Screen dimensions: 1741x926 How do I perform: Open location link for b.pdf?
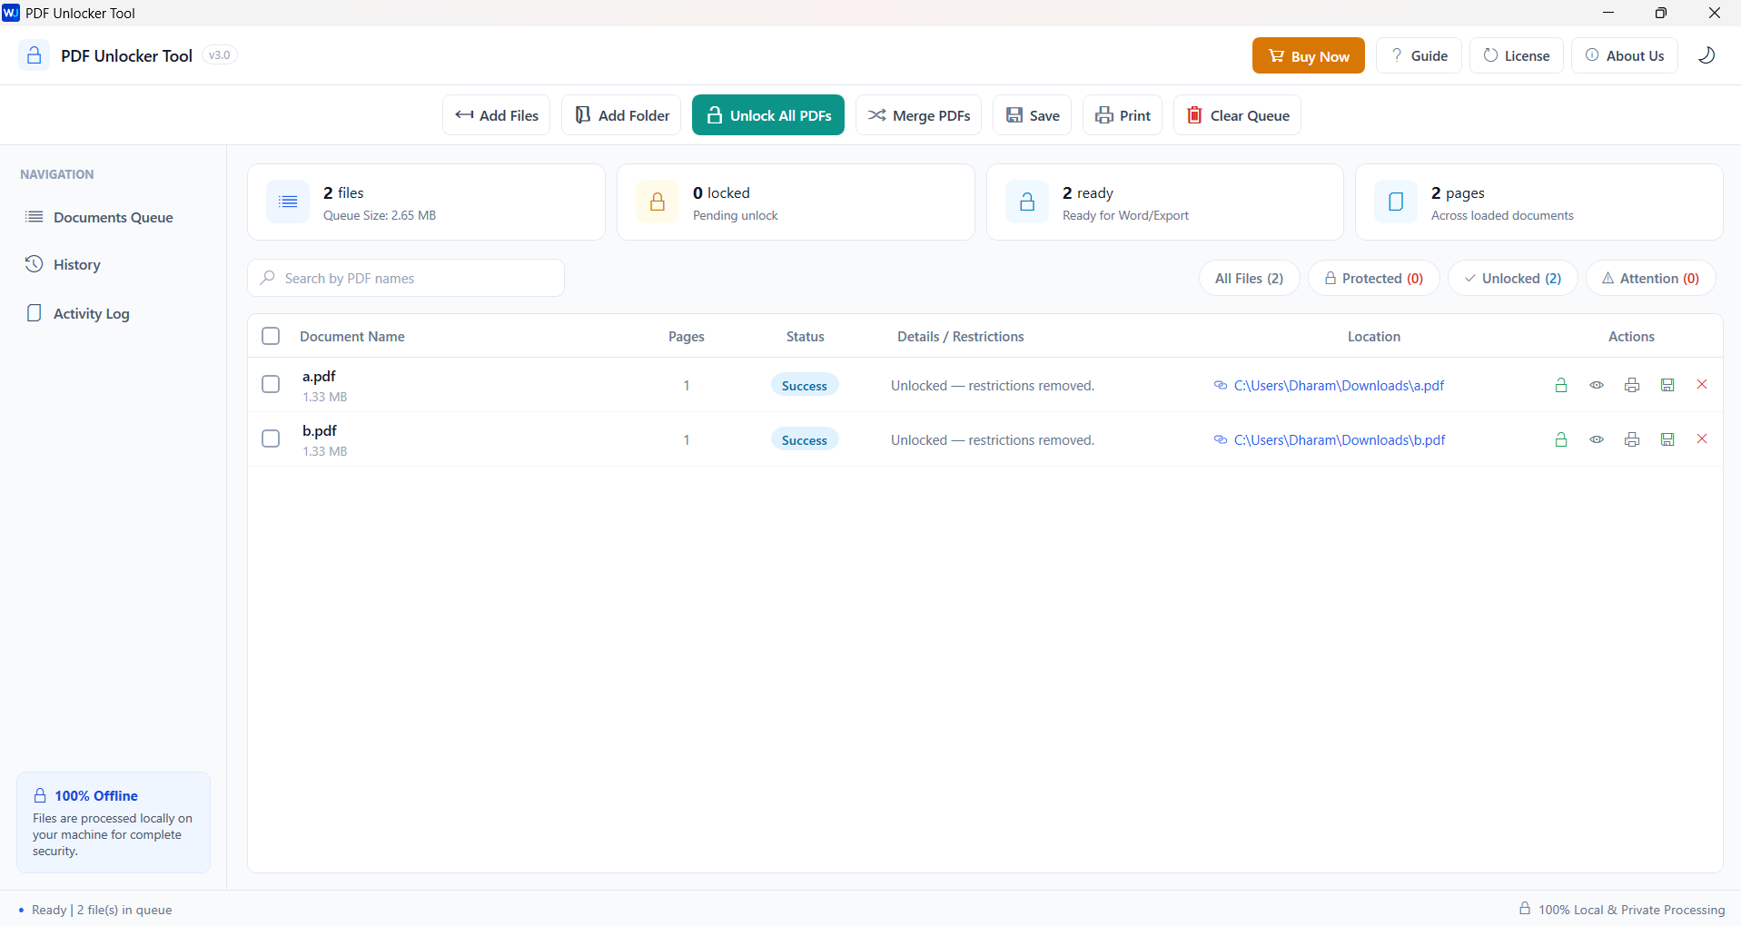click(1330, 439)
